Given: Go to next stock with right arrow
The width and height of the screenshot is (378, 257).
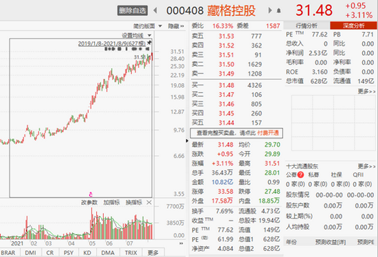Looking at the screenshot, I should (270, 10).
